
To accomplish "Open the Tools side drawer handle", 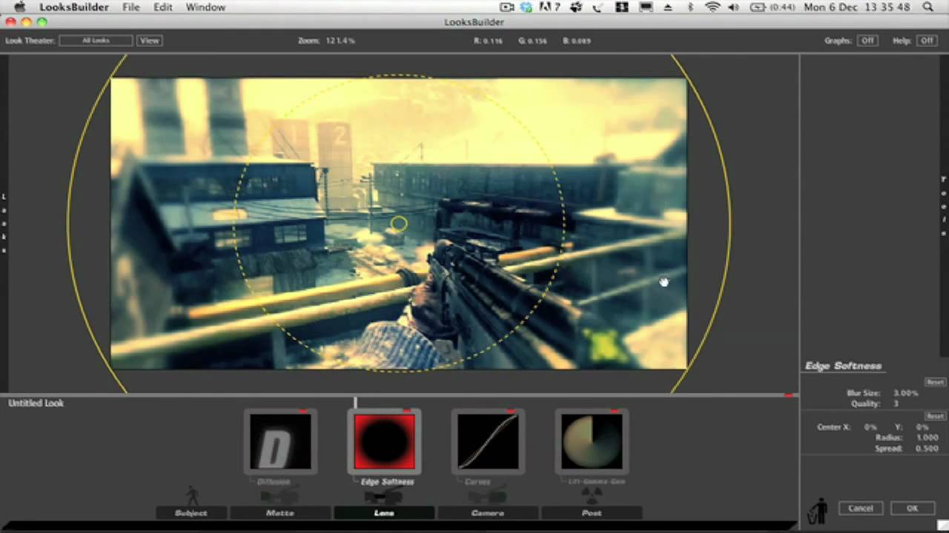I will pyautogui.click(x=945, y=207).
